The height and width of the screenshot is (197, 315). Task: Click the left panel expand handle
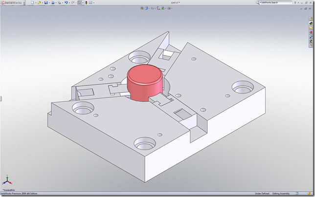(x=1, y=98)
